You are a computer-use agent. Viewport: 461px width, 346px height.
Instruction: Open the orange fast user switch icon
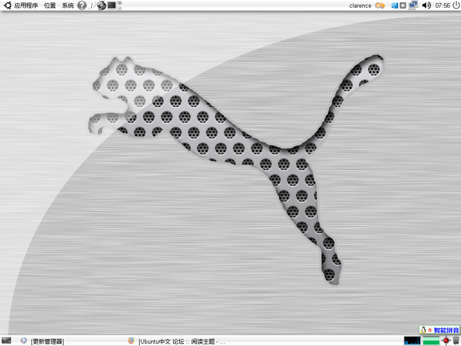pos(380,5)
